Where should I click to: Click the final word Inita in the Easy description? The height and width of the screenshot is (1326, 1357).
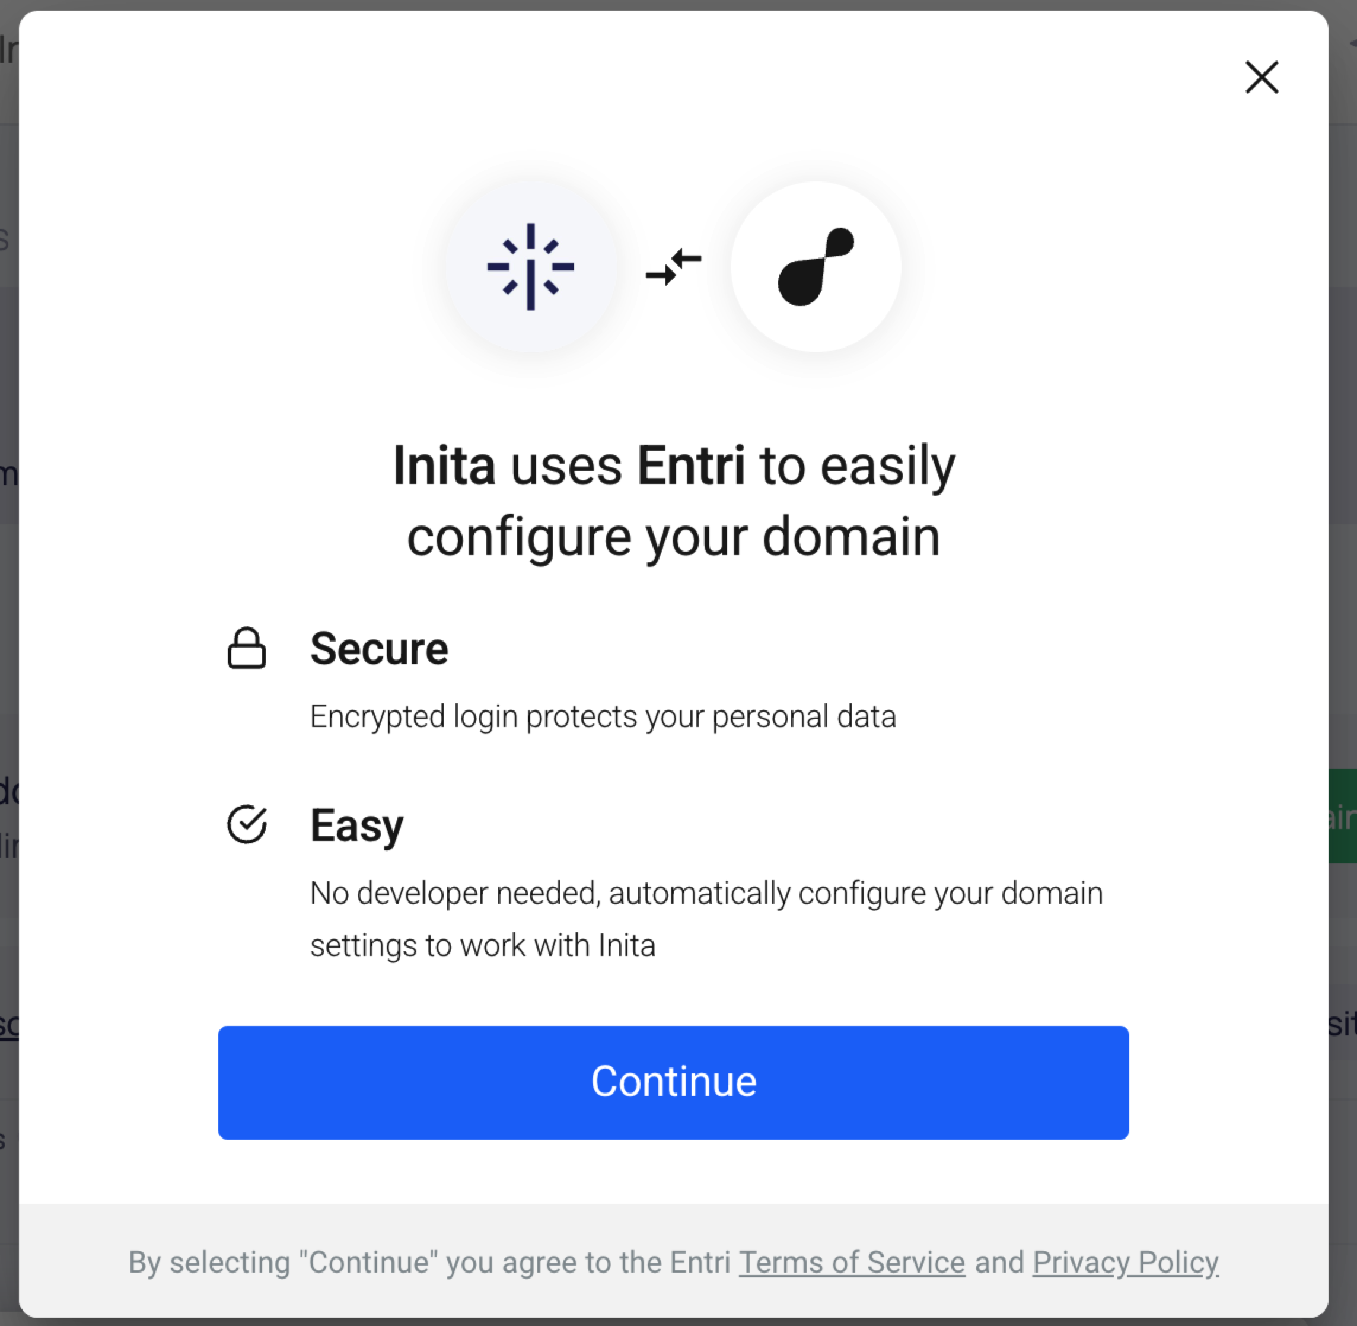pos(626,946)
